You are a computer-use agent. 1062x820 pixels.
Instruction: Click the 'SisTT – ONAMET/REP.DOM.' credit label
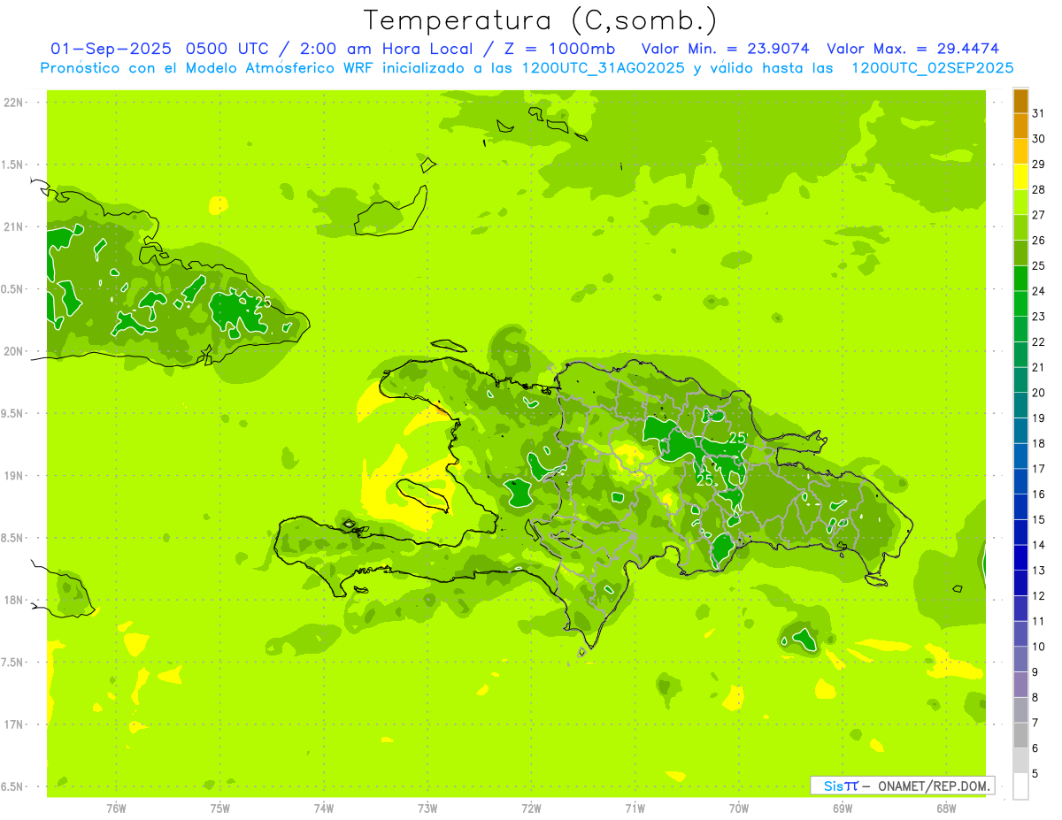[903, 786]
